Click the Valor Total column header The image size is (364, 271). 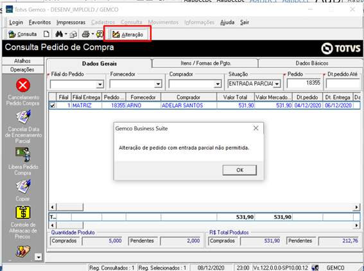(x=235, y=97)
